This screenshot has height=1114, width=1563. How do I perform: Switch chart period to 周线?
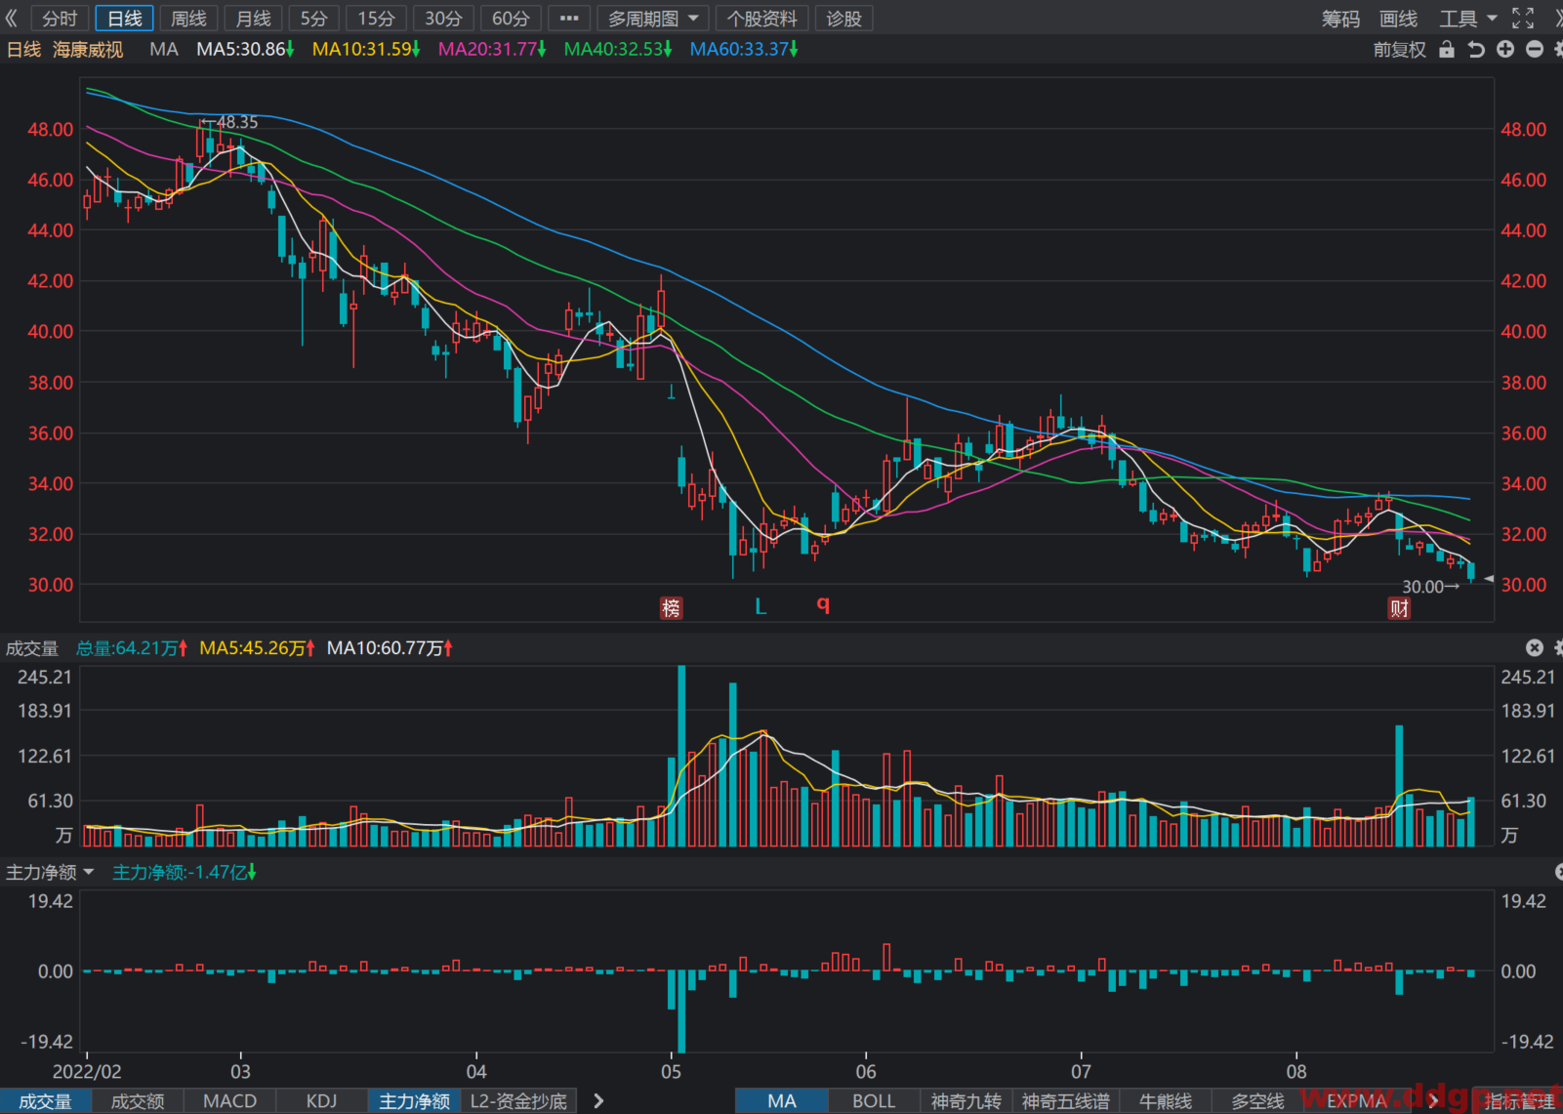coord(188,19)
